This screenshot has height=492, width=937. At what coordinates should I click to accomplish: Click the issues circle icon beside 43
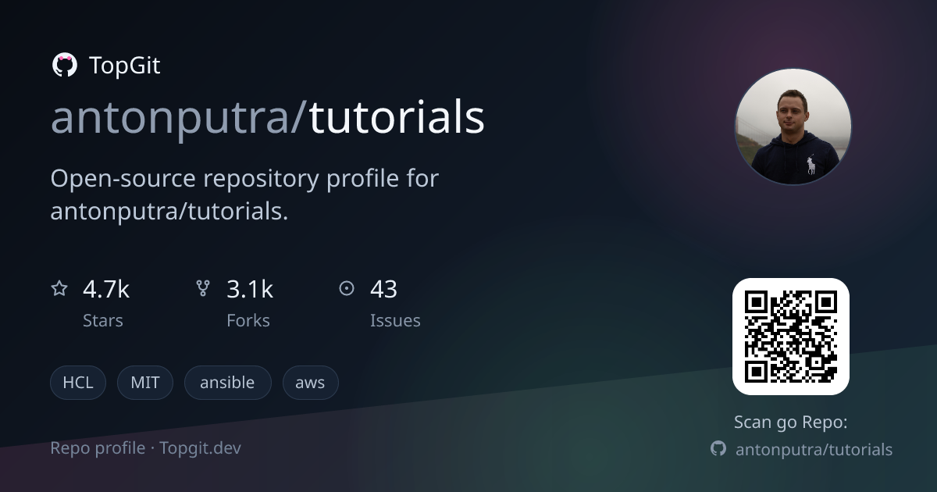[347, 289]
